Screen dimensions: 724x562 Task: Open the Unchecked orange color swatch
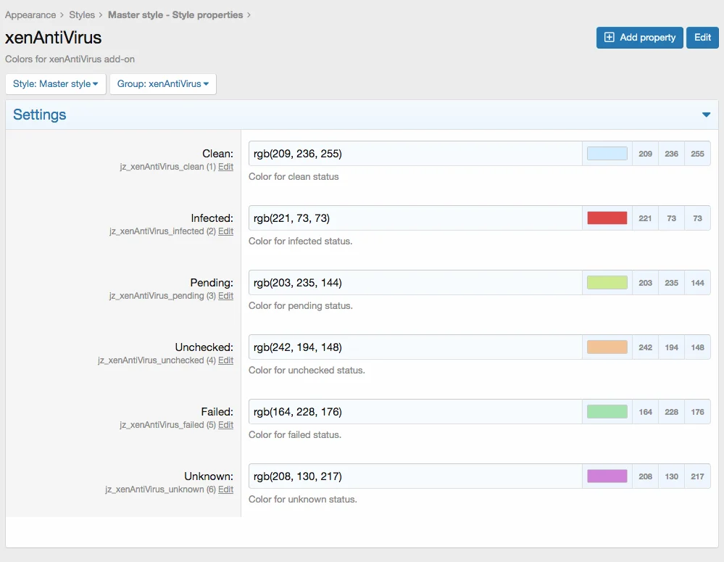(x=607, y=347)
